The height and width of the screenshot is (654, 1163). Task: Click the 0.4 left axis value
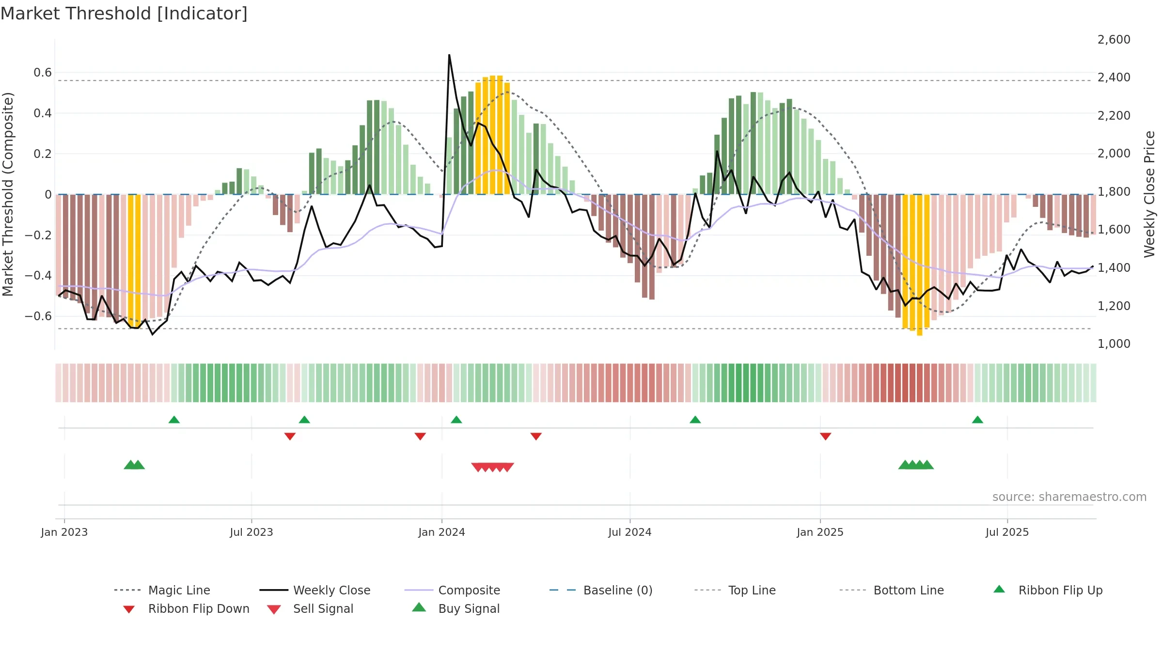coord(43,113)
